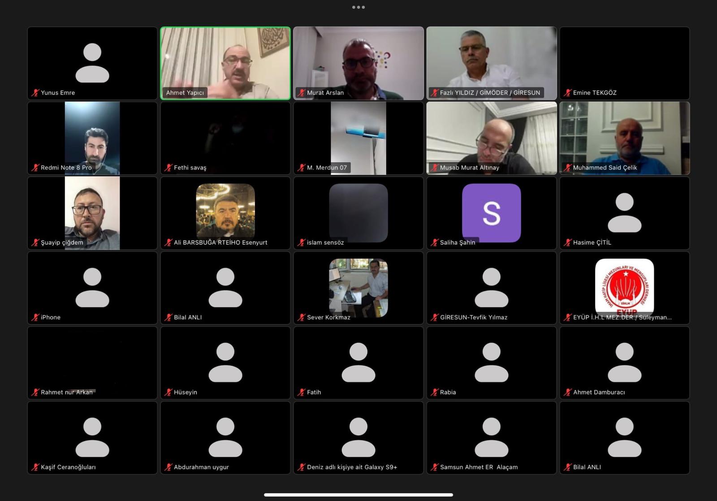The image size is (717, 501).
Task: Tap the home indicator bar at bottom
Action: pyautogui.click(x=358, y=495)
